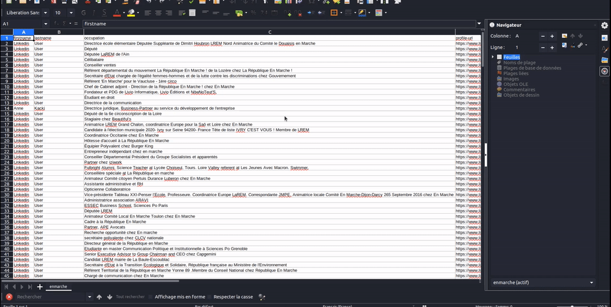Open font color dropdown arrow
Image resolution: width=611 pixels, height=307 pixels.
point(123,13)
